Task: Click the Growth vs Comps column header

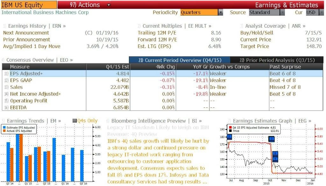Action: tap(239, 67)
